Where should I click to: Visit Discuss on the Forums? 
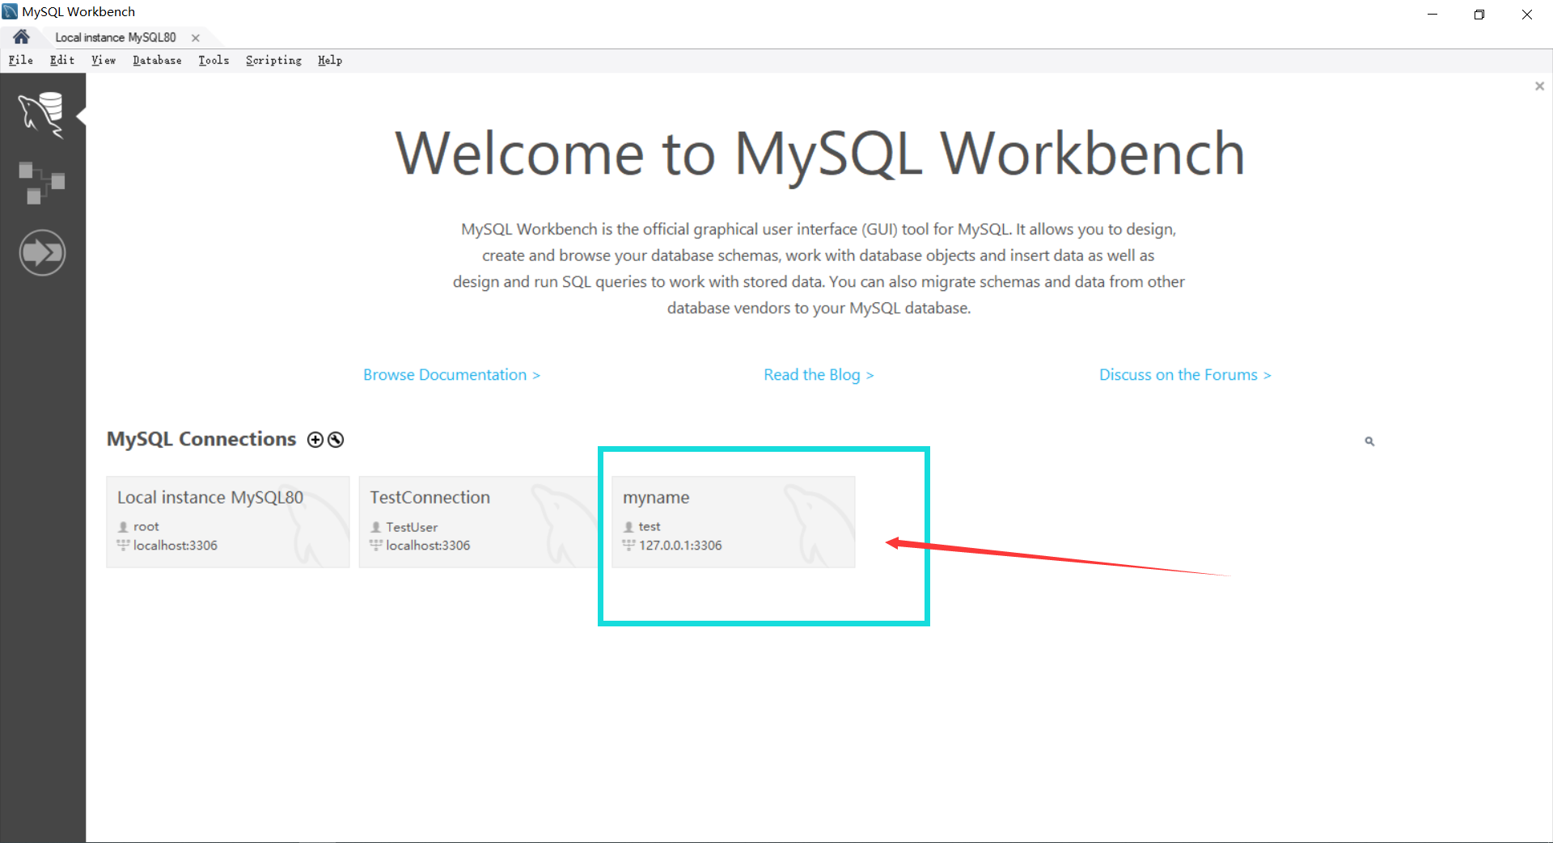click(1185, 374)
